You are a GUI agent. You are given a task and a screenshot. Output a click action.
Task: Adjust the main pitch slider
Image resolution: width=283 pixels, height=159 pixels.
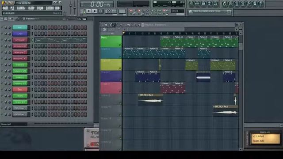pos(75,8)
